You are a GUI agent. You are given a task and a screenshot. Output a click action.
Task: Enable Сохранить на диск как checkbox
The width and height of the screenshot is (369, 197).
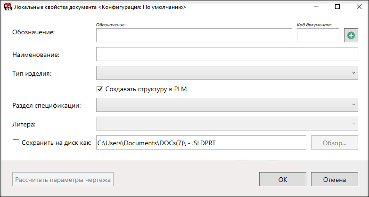(16, 142)
